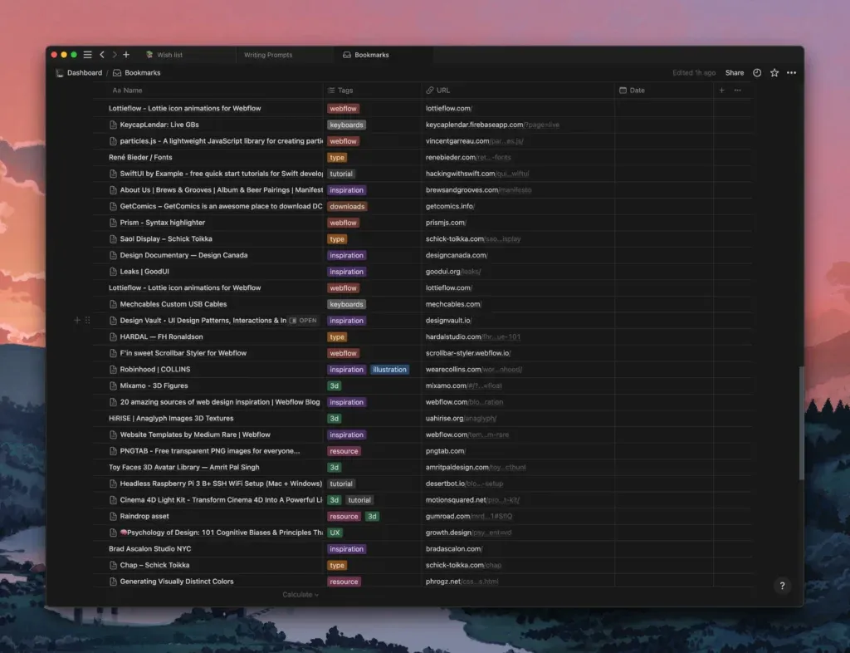Open the bradascalon.com URL
The height and width of the screenshot is (653, 850).
[454, 549]
